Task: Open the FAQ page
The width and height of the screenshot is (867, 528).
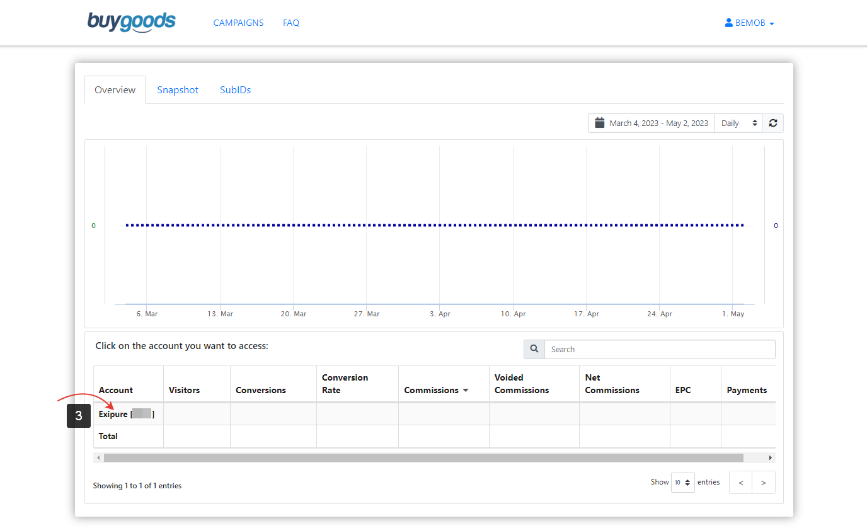Action: pyautogui.click(x=290, y=22)
